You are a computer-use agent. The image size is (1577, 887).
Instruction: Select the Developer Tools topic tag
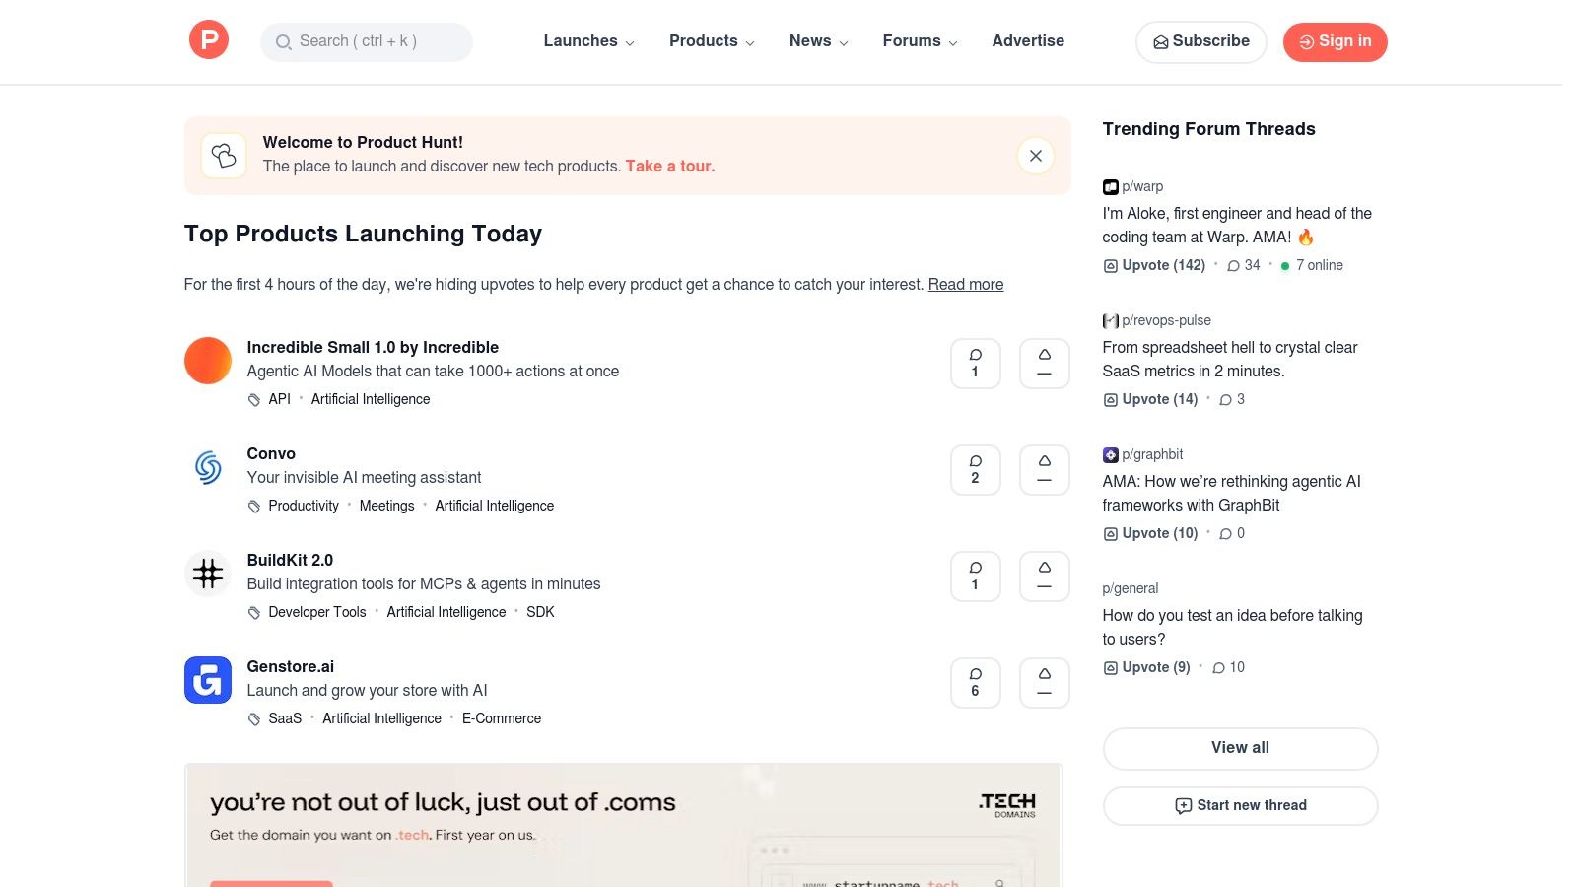pos(317,612)
